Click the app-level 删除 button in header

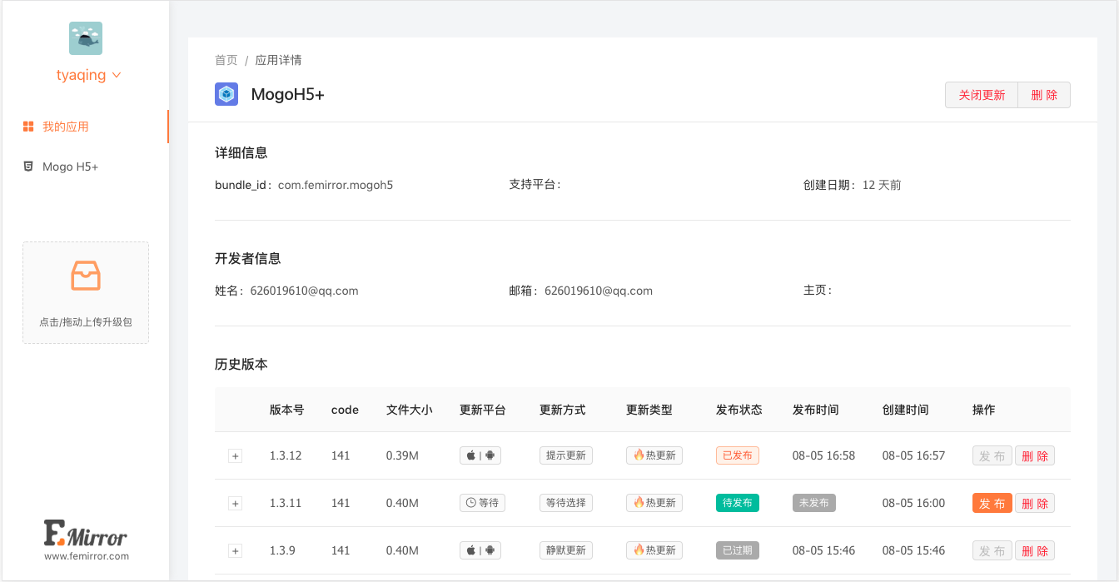pos(1044,95)
